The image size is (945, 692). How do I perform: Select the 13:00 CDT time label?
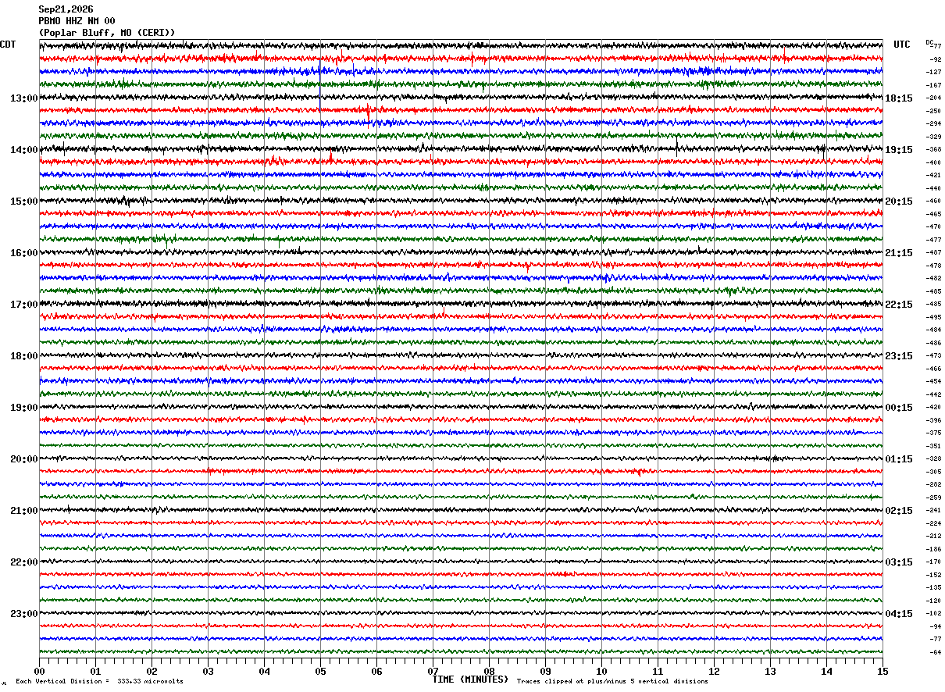[24, 98]
